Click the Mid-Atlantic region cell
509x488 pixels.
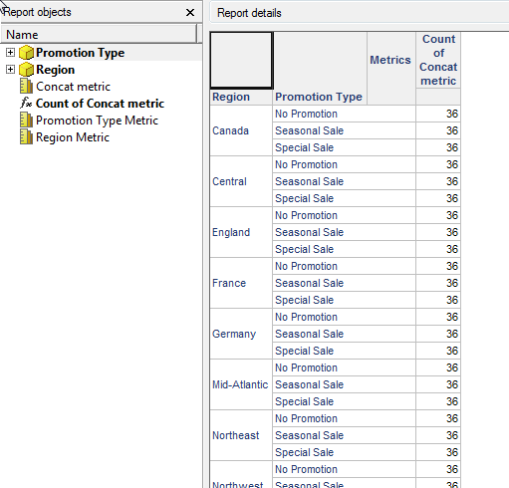pos(241,384)
